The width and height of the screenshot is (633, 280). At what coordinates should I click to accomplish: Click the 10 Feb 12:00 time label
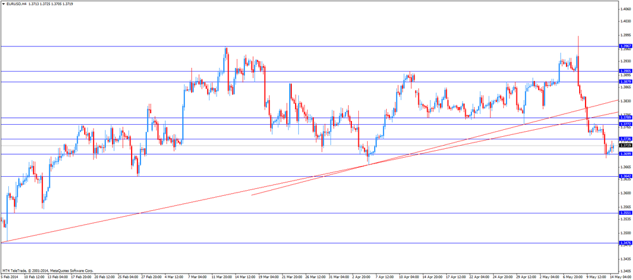(x=34, y=277)
